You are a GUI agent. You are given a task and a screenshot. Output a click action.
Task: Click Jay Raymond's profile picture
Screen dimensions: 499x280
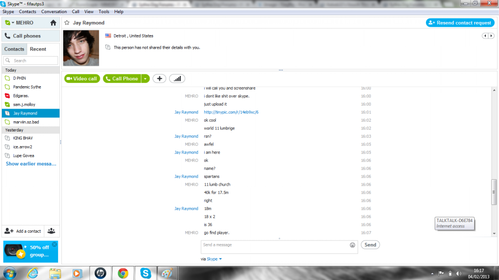(x=81, y=48)
